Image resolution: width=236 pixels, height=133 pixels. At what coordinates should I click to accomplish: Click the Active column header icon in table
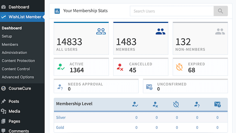click(x=135, y=104)
